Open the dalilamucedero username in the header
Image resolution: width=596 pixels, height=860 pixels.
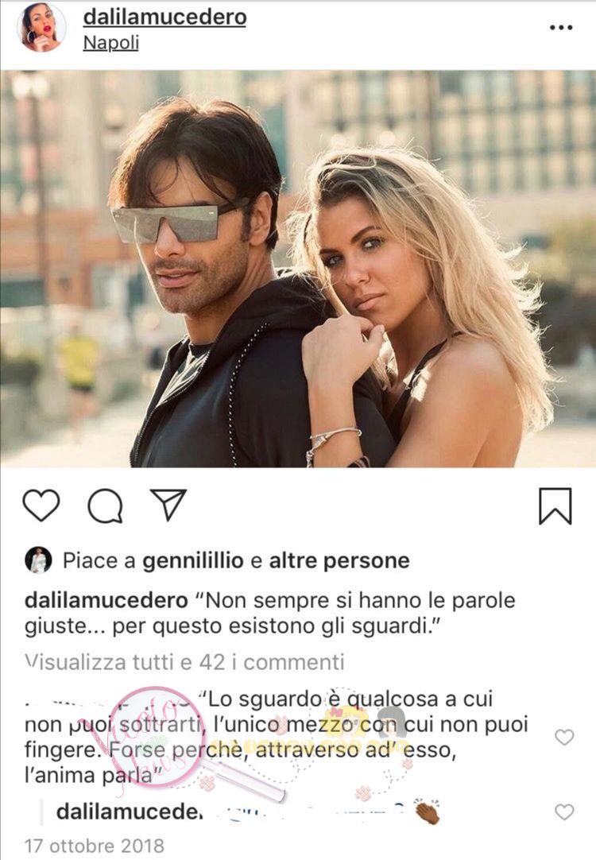(164, 17)
